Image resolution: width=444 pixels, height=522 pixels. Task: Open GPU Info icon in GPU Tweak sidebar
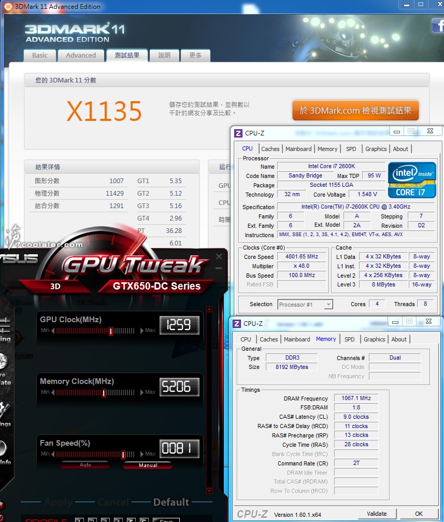(x=3, y=448)
